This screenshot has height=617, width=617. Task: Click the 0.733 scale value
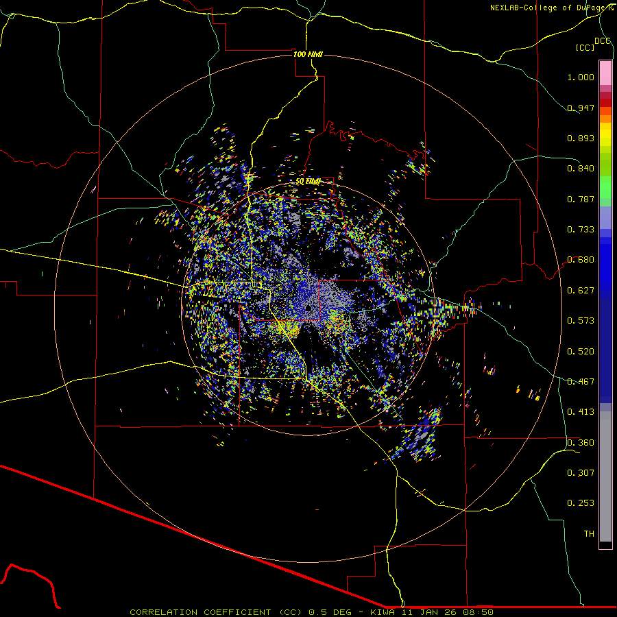[x=581, y=230]
